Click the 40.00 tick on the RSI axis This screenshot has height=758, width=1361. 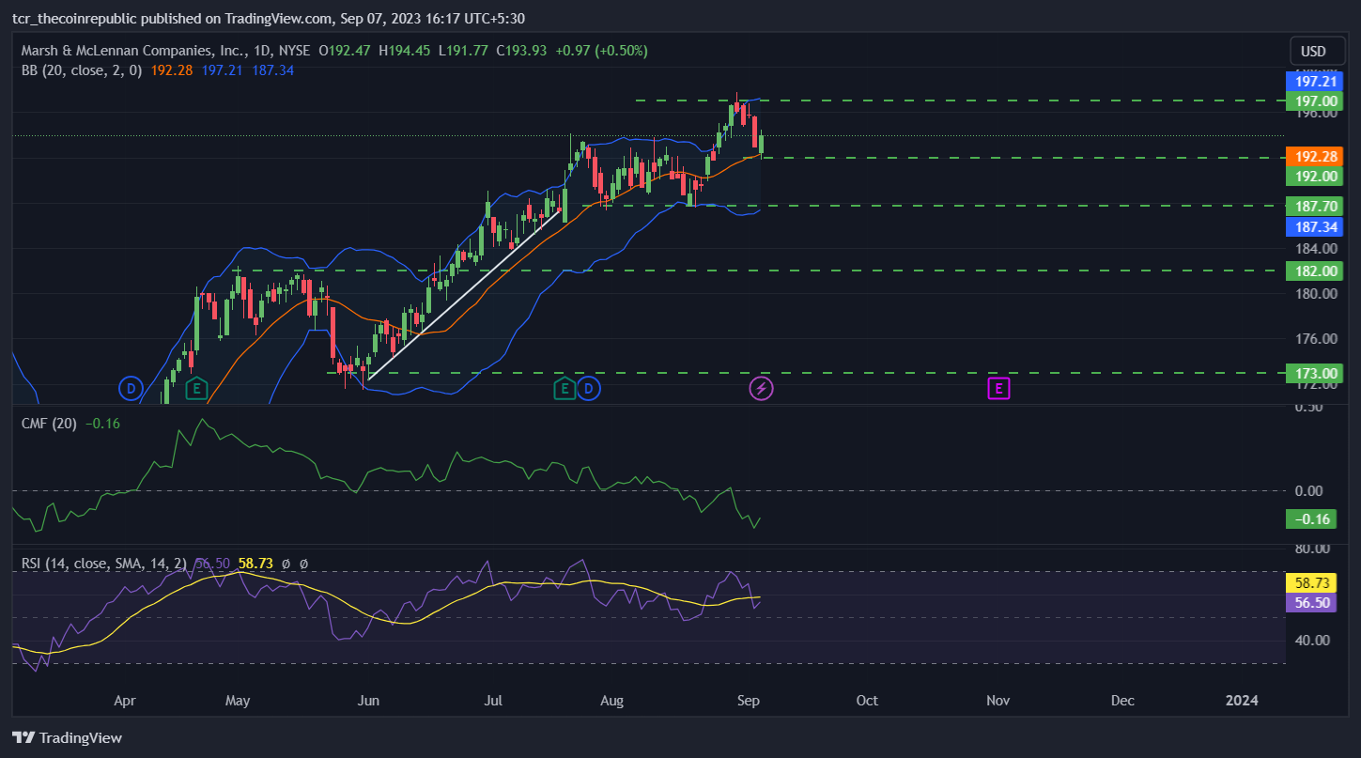(1310, 641)
